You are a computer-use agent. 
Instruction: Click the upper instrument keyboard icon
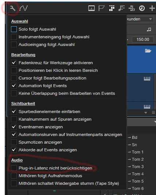click(x=147, y=79)
